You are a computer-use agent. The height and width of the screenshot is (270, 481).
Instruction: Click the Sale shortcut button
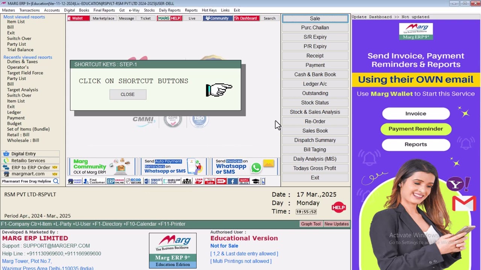pos(315,18)
